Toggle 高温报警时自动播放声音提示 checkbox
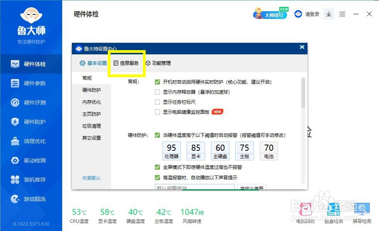This screenshot has width=379, height=231. [157, 178]
